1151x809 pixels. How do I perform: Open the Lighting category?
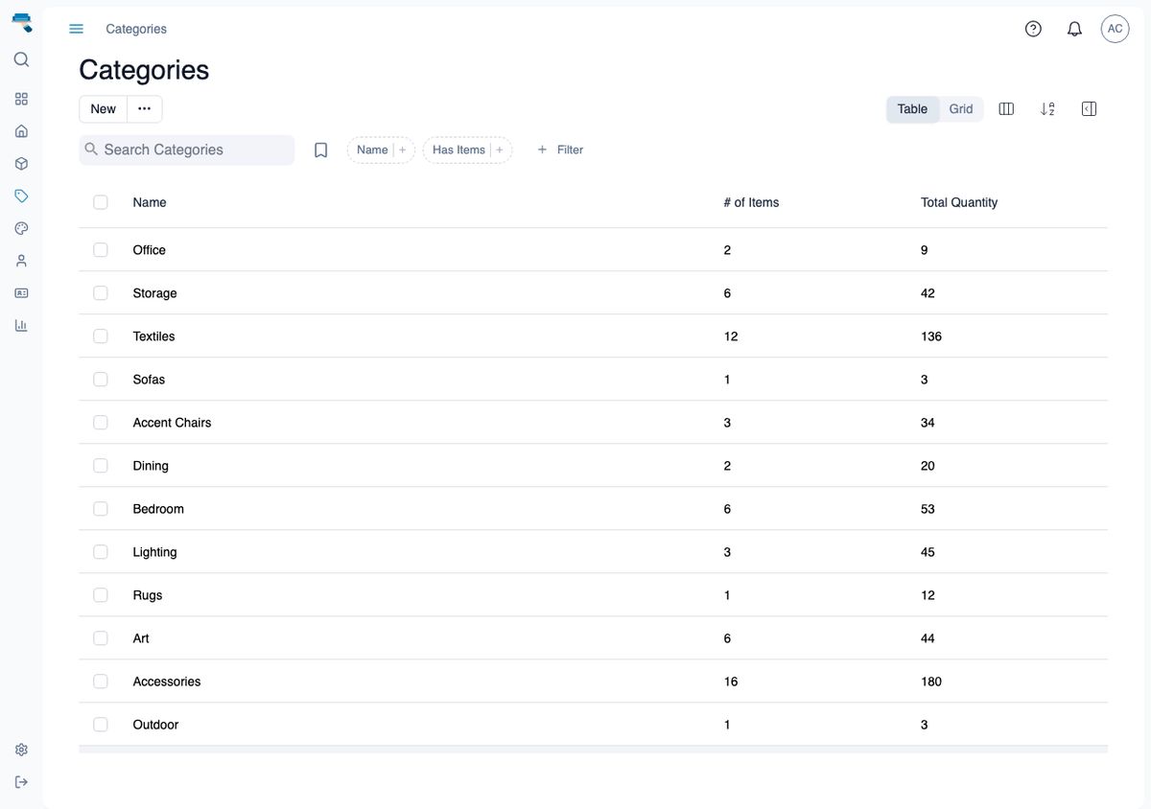[154, 552]
